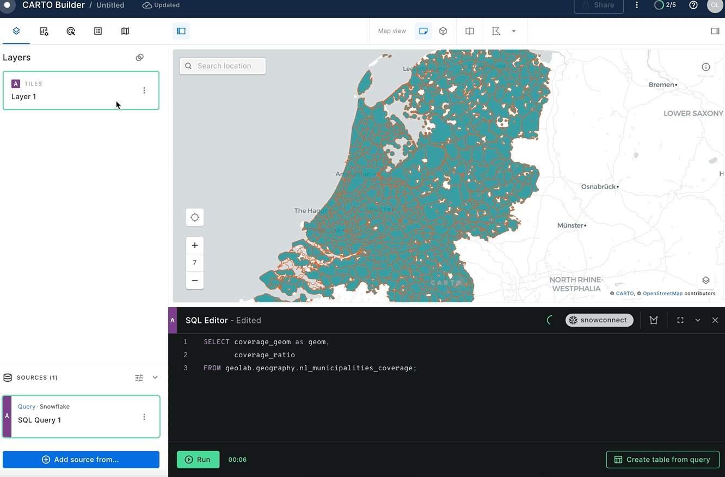Viewport: 725px width, 477px height.
Task: Open SQL Query 1 options menu
Action: pyautogui.click(x=144, y=417)
